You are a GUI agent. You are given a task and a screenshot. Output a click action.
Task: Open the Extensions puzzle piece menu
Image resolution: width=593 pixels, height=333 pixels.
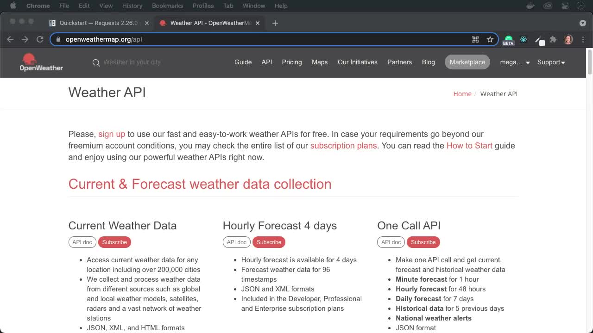(553, 39)
